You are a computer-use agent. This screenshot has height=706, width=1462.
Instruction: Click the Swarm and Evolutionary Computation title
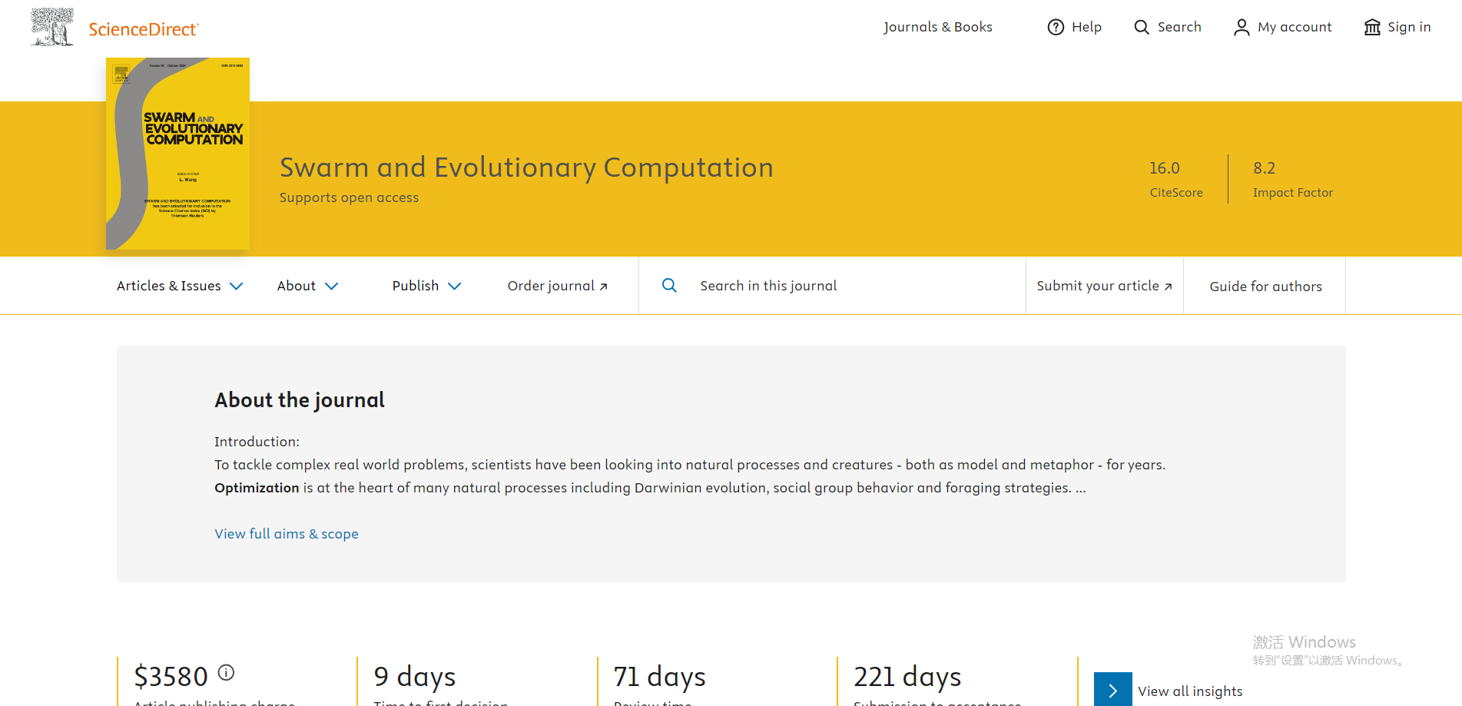coord(526,167)
